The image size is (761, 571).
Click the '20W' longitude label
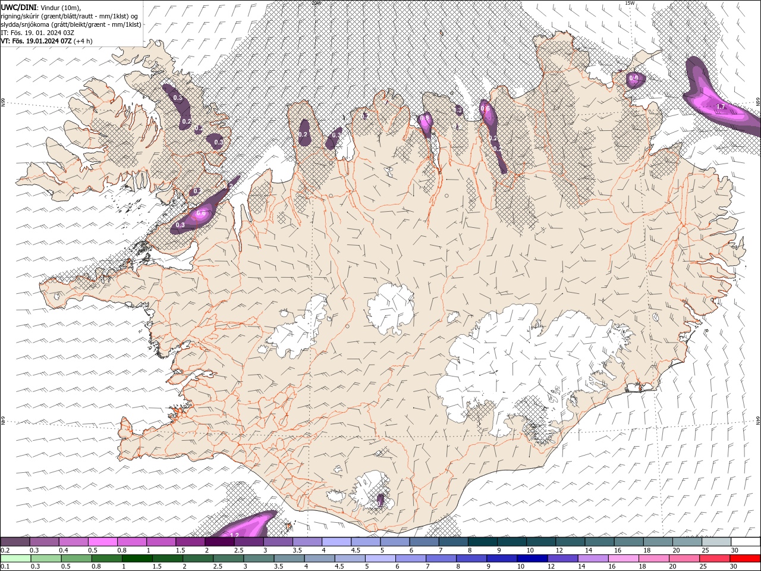coord(316,3)
